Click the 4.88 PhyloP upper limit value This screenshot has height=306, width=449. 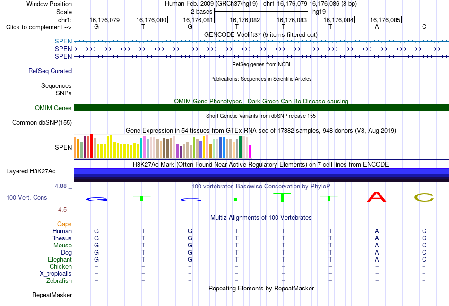[60, 186]
